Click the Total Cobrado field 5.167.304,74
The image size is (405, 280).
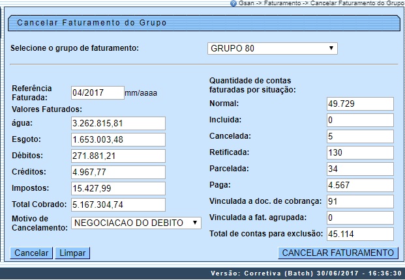pos(118,204)
